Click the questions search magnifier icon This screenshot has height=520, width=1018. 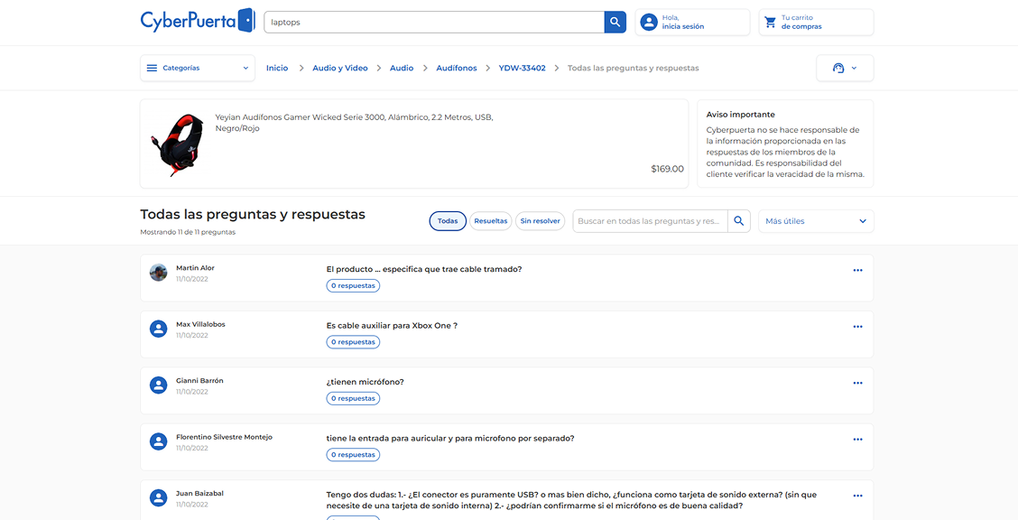coord(739,221)
